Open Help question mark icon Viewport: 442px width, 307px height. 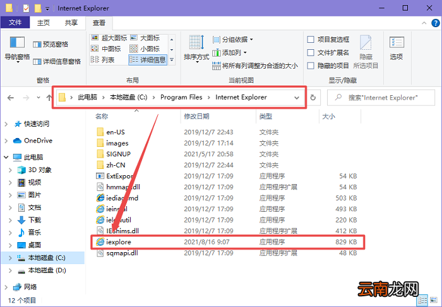pos(436,23)
